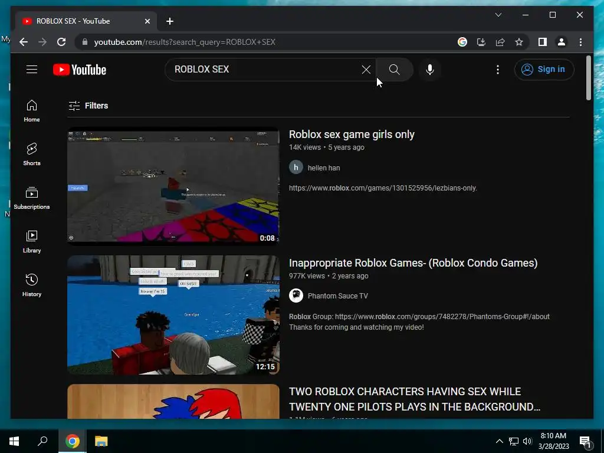Open YouTube settings three-dot menu

pyautogui.click(x=498, y=70)
